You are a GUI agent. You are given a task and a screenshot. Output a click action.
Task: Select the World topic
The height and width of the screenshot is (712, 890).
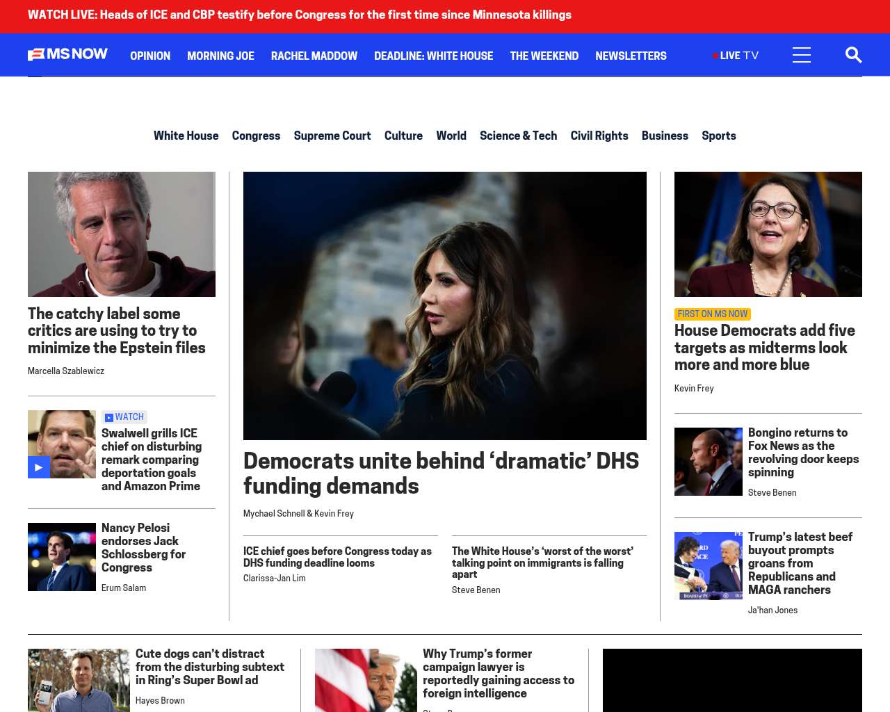tap(451, 136)
